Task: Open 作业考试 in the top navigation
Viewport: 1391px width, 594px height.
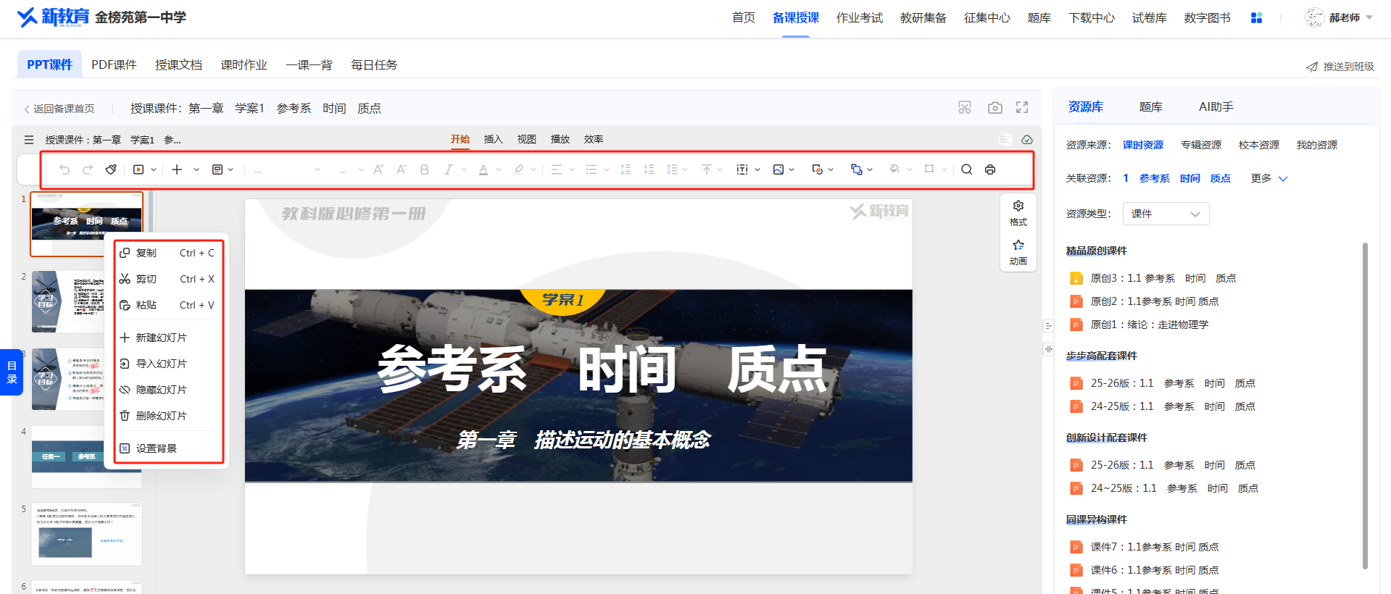Action: coord(859,17)
